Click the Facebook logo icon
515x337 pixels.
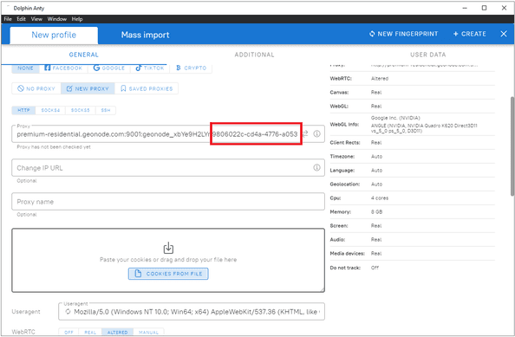point(48,68)
